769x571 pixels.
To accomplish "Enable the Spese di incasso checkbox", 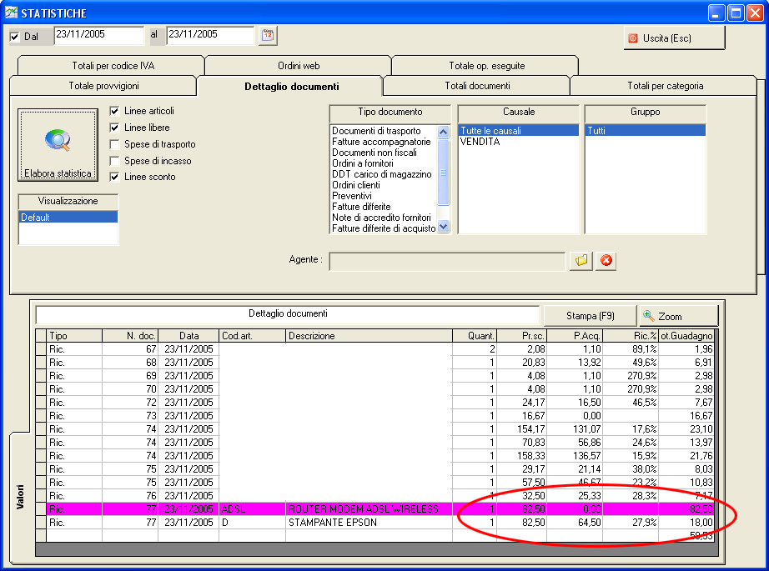I will 115,161.
